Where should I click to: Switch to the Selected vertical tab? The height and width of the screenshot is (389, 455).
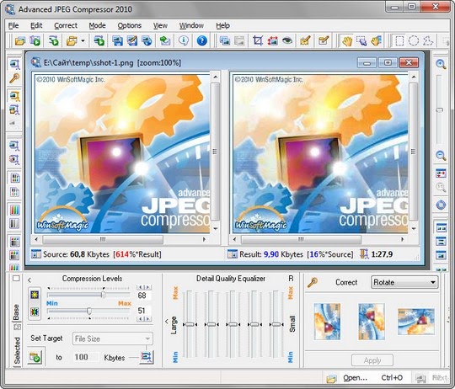coord(17,350)
